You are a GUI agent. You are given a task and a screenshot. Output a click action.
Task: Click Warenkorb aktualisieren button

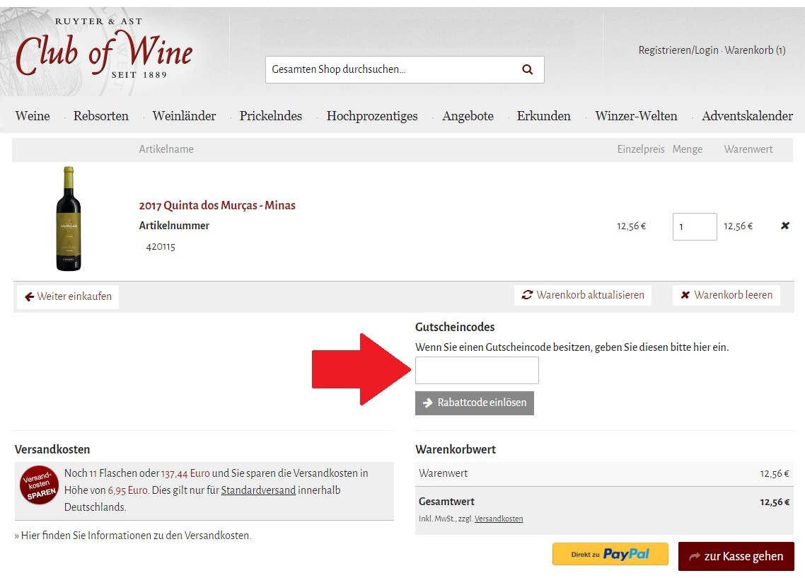point(583,295)
